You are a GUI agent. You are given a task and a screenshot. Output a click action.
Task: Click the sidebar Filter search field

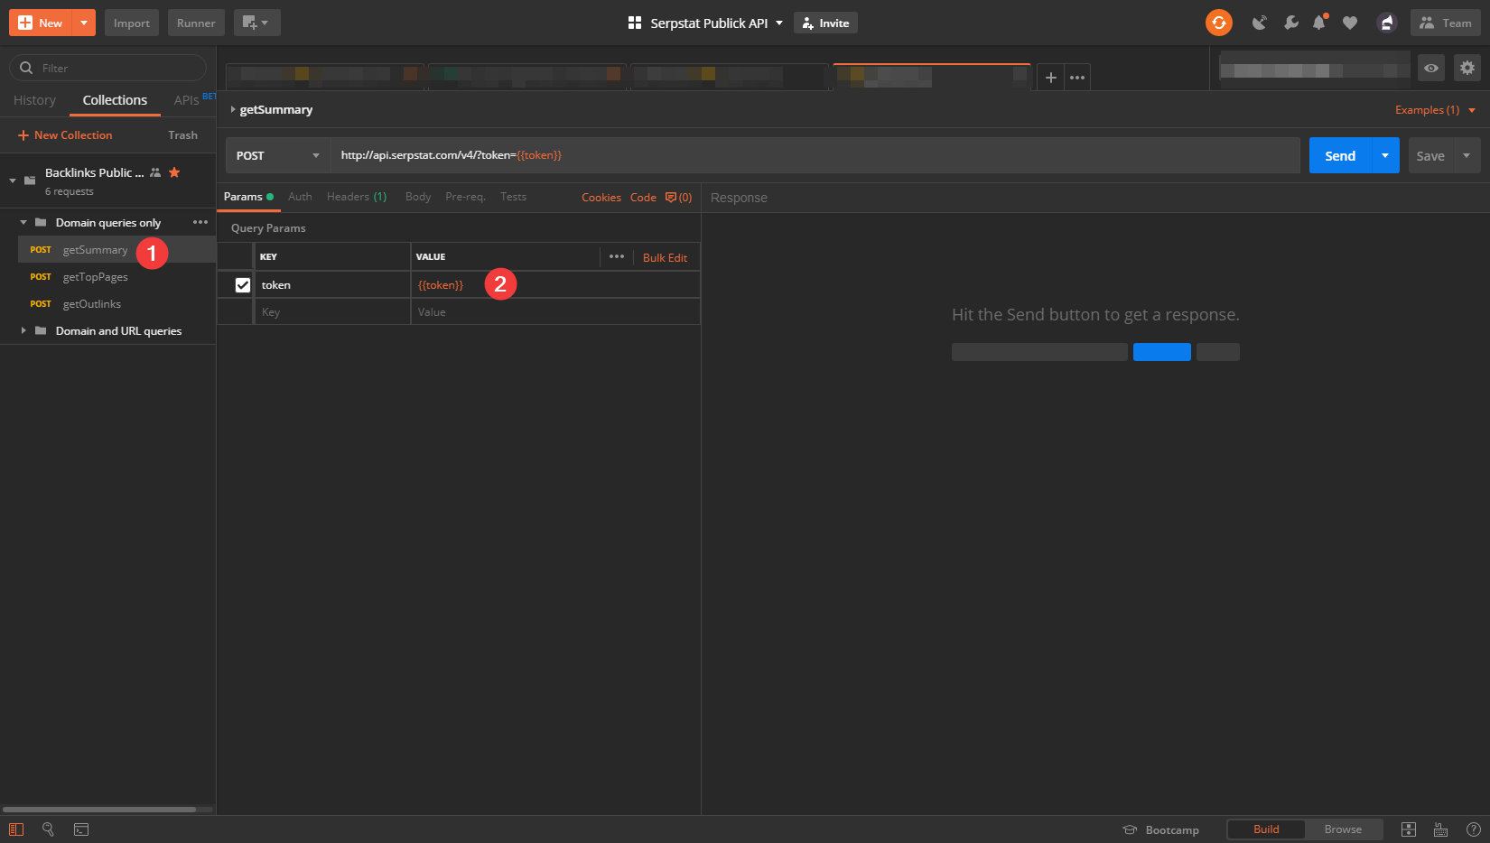pos(108,68)
